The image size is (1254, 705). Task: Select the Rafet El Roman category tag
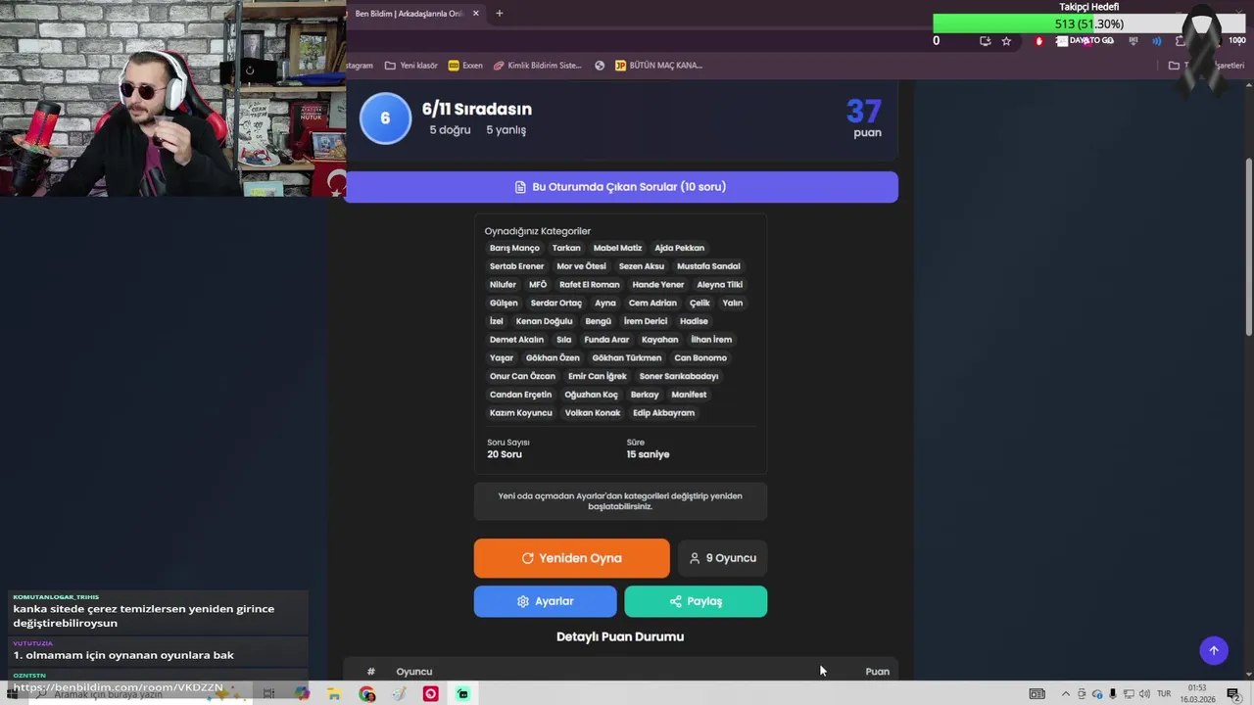590,285
